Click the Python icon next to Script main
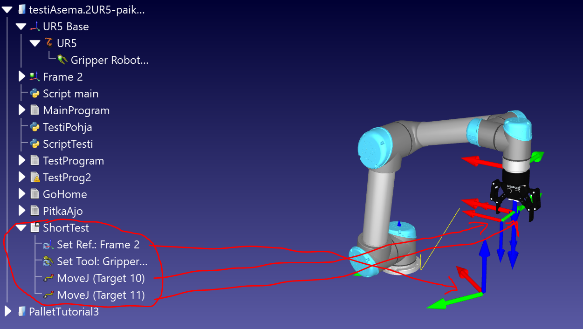The image size is (583, 329). point(35,94)
